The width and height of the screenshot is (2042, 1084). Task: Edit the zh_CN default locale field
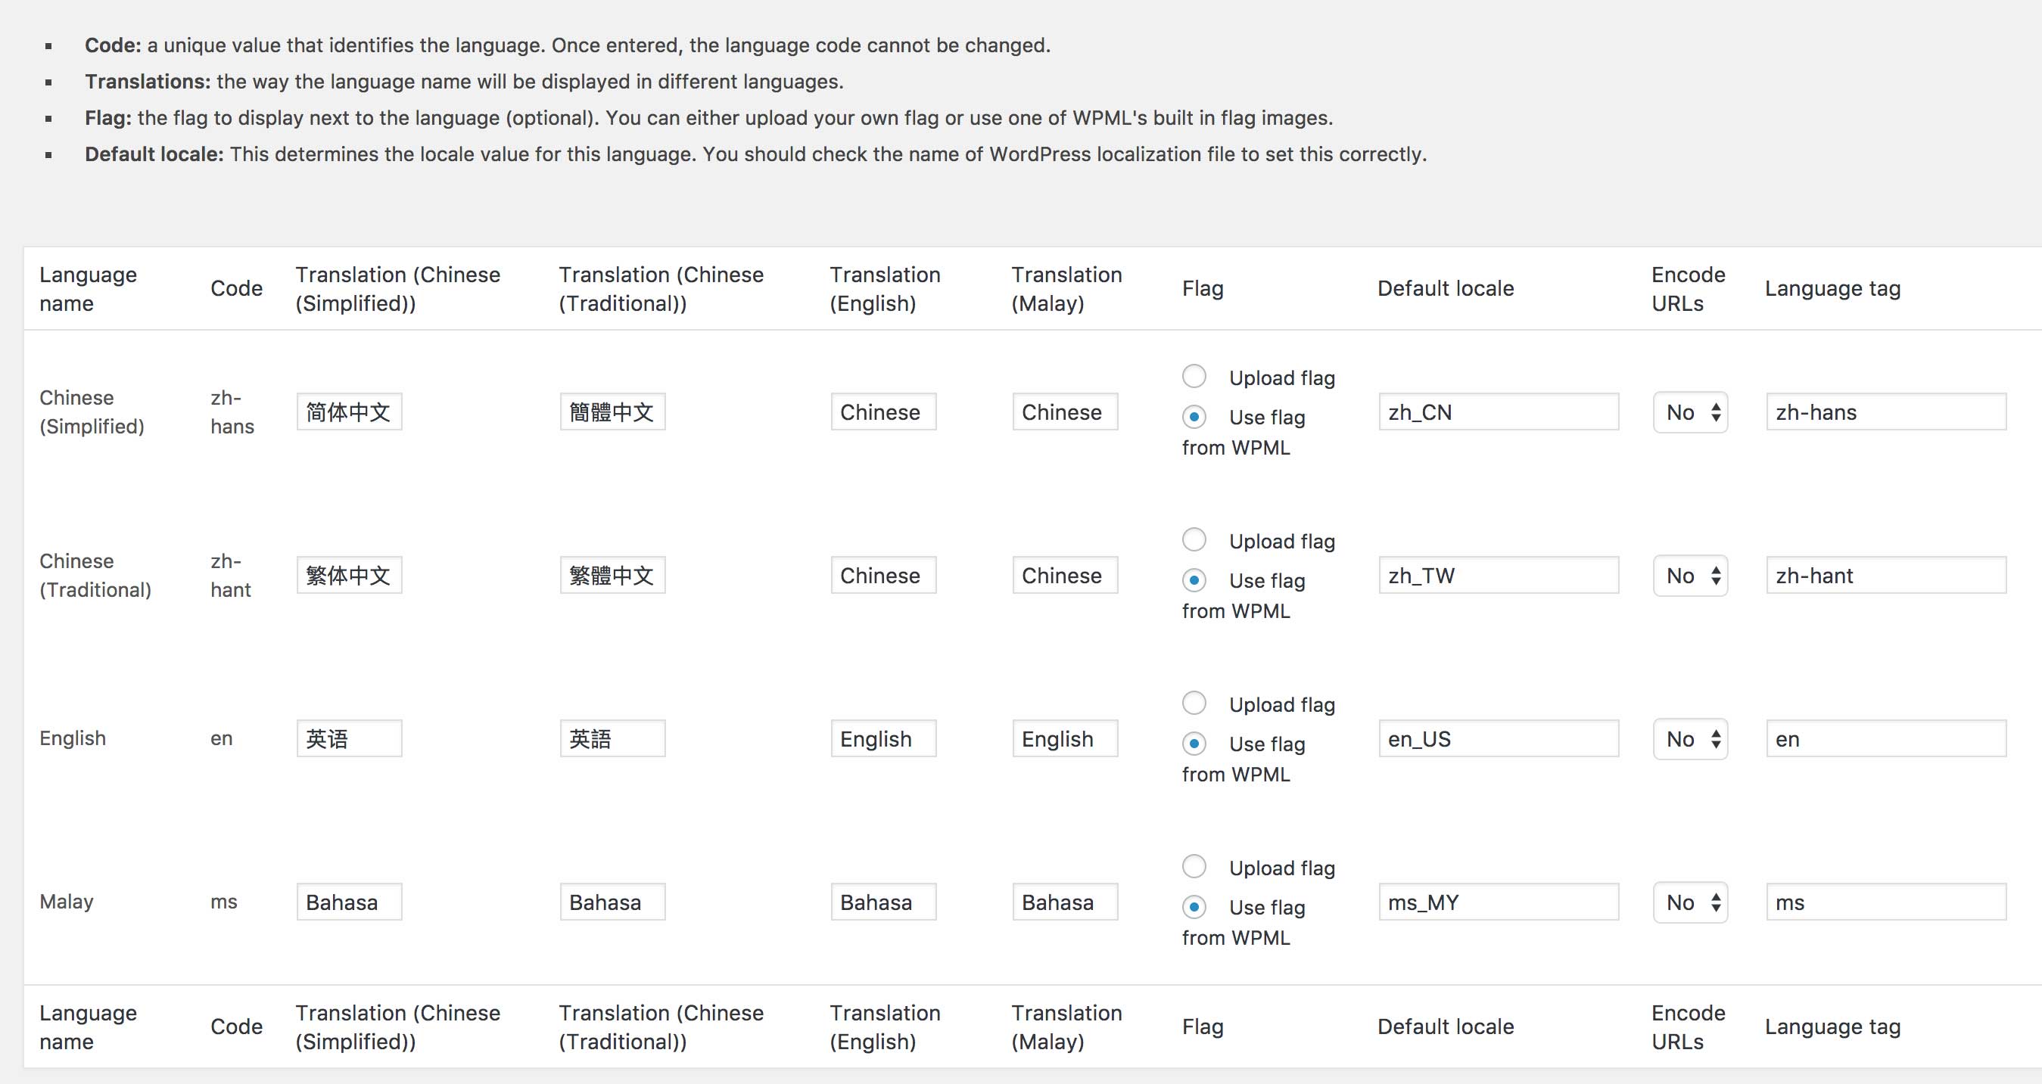click(x=1499, y=412)
